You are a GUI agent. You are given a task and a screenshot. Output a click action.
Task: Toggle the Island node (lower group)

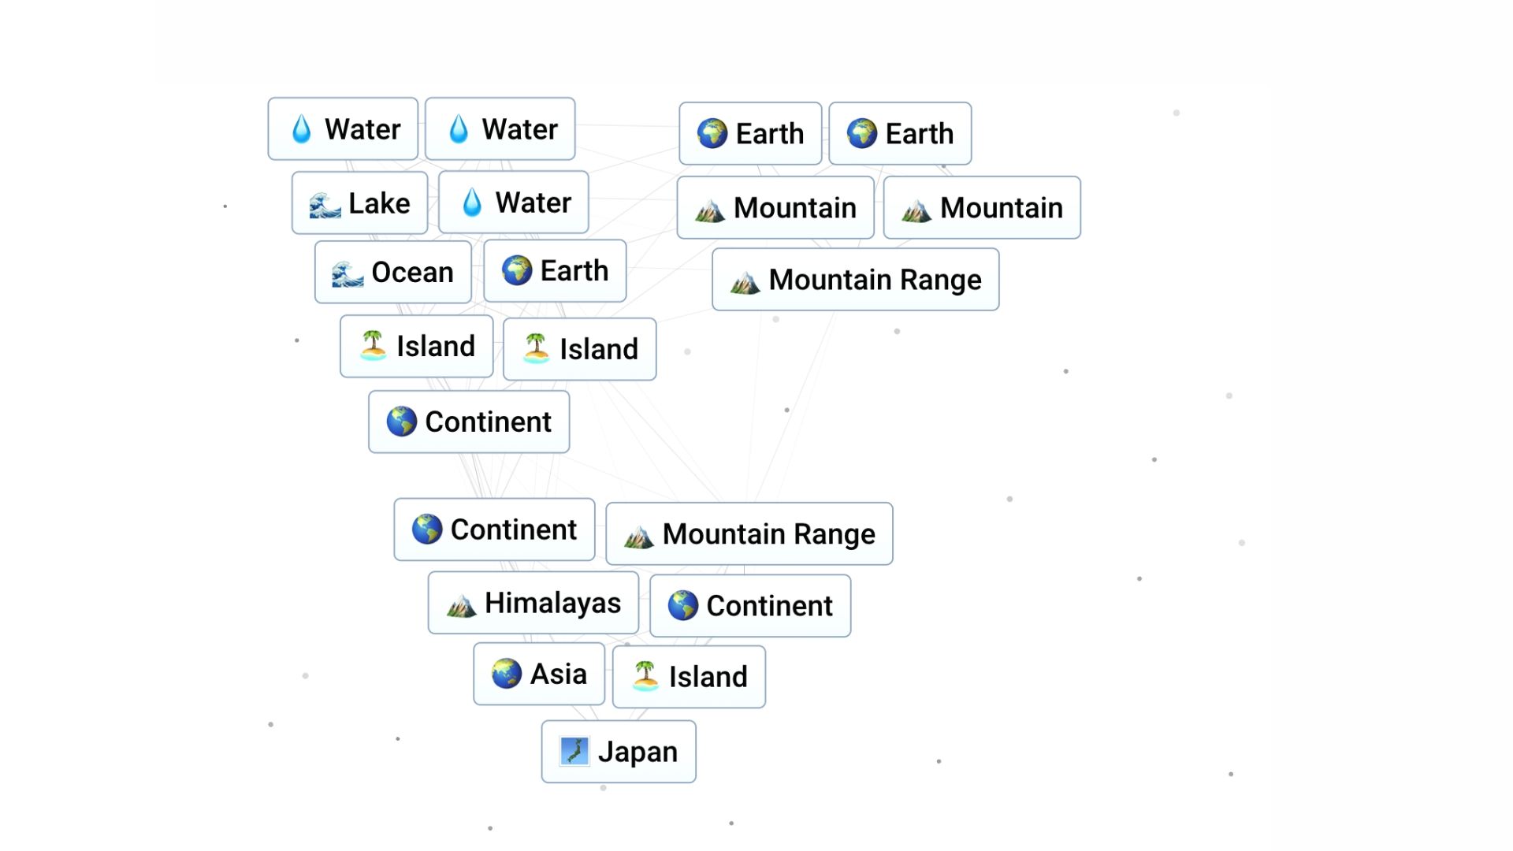click(689, 676)
